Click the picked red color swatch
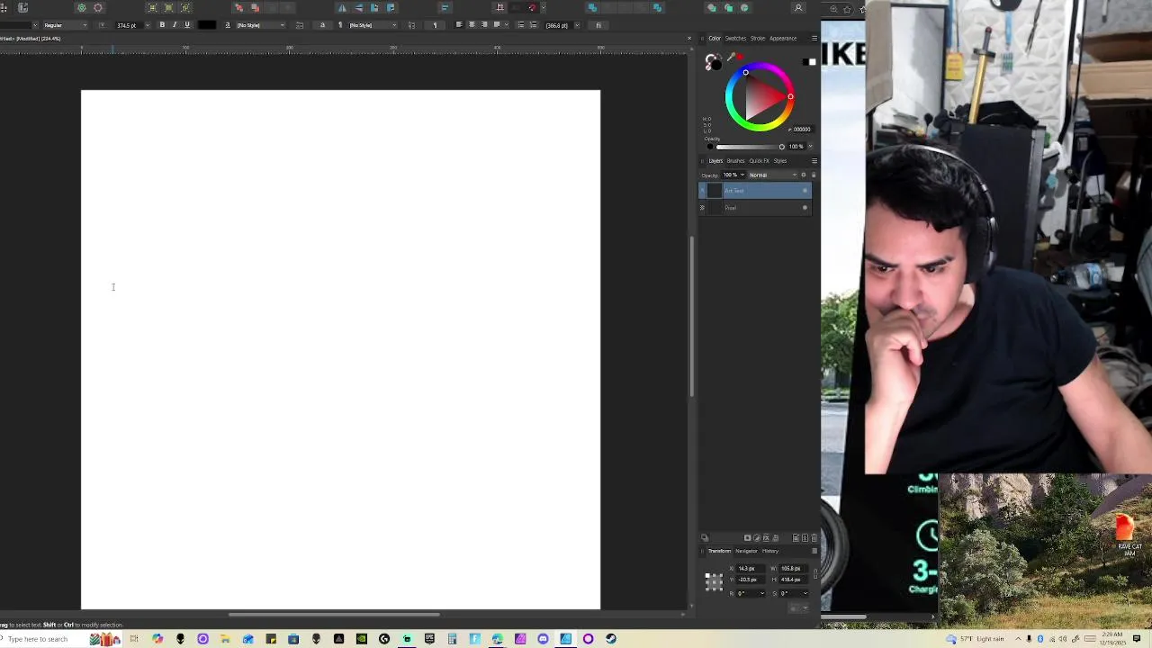Image resolution: width=1152 pixels, height=648 pixels. click(x=740, y=57)
